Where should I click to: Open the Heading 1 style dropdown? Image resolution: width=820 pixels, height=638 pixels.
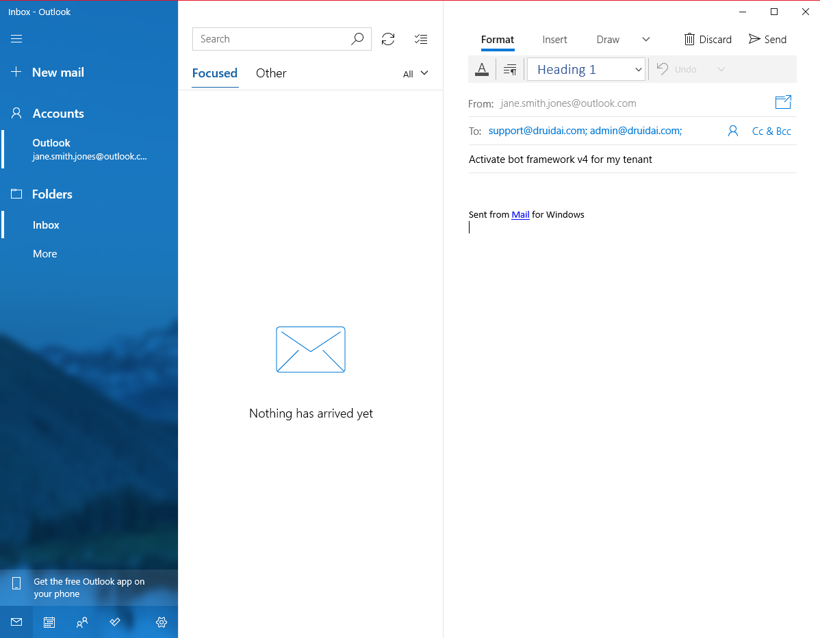point(586,69)
